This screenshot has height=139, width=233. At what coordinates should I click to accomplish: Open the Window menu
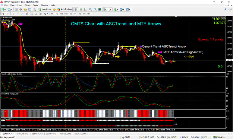click(x=44, y=5)
